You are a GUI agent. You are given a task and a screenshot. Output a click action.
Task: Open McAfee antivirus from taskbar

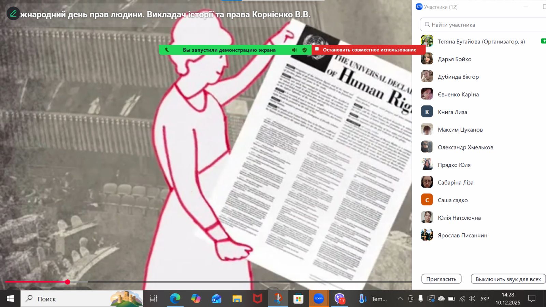click(257, 299)
